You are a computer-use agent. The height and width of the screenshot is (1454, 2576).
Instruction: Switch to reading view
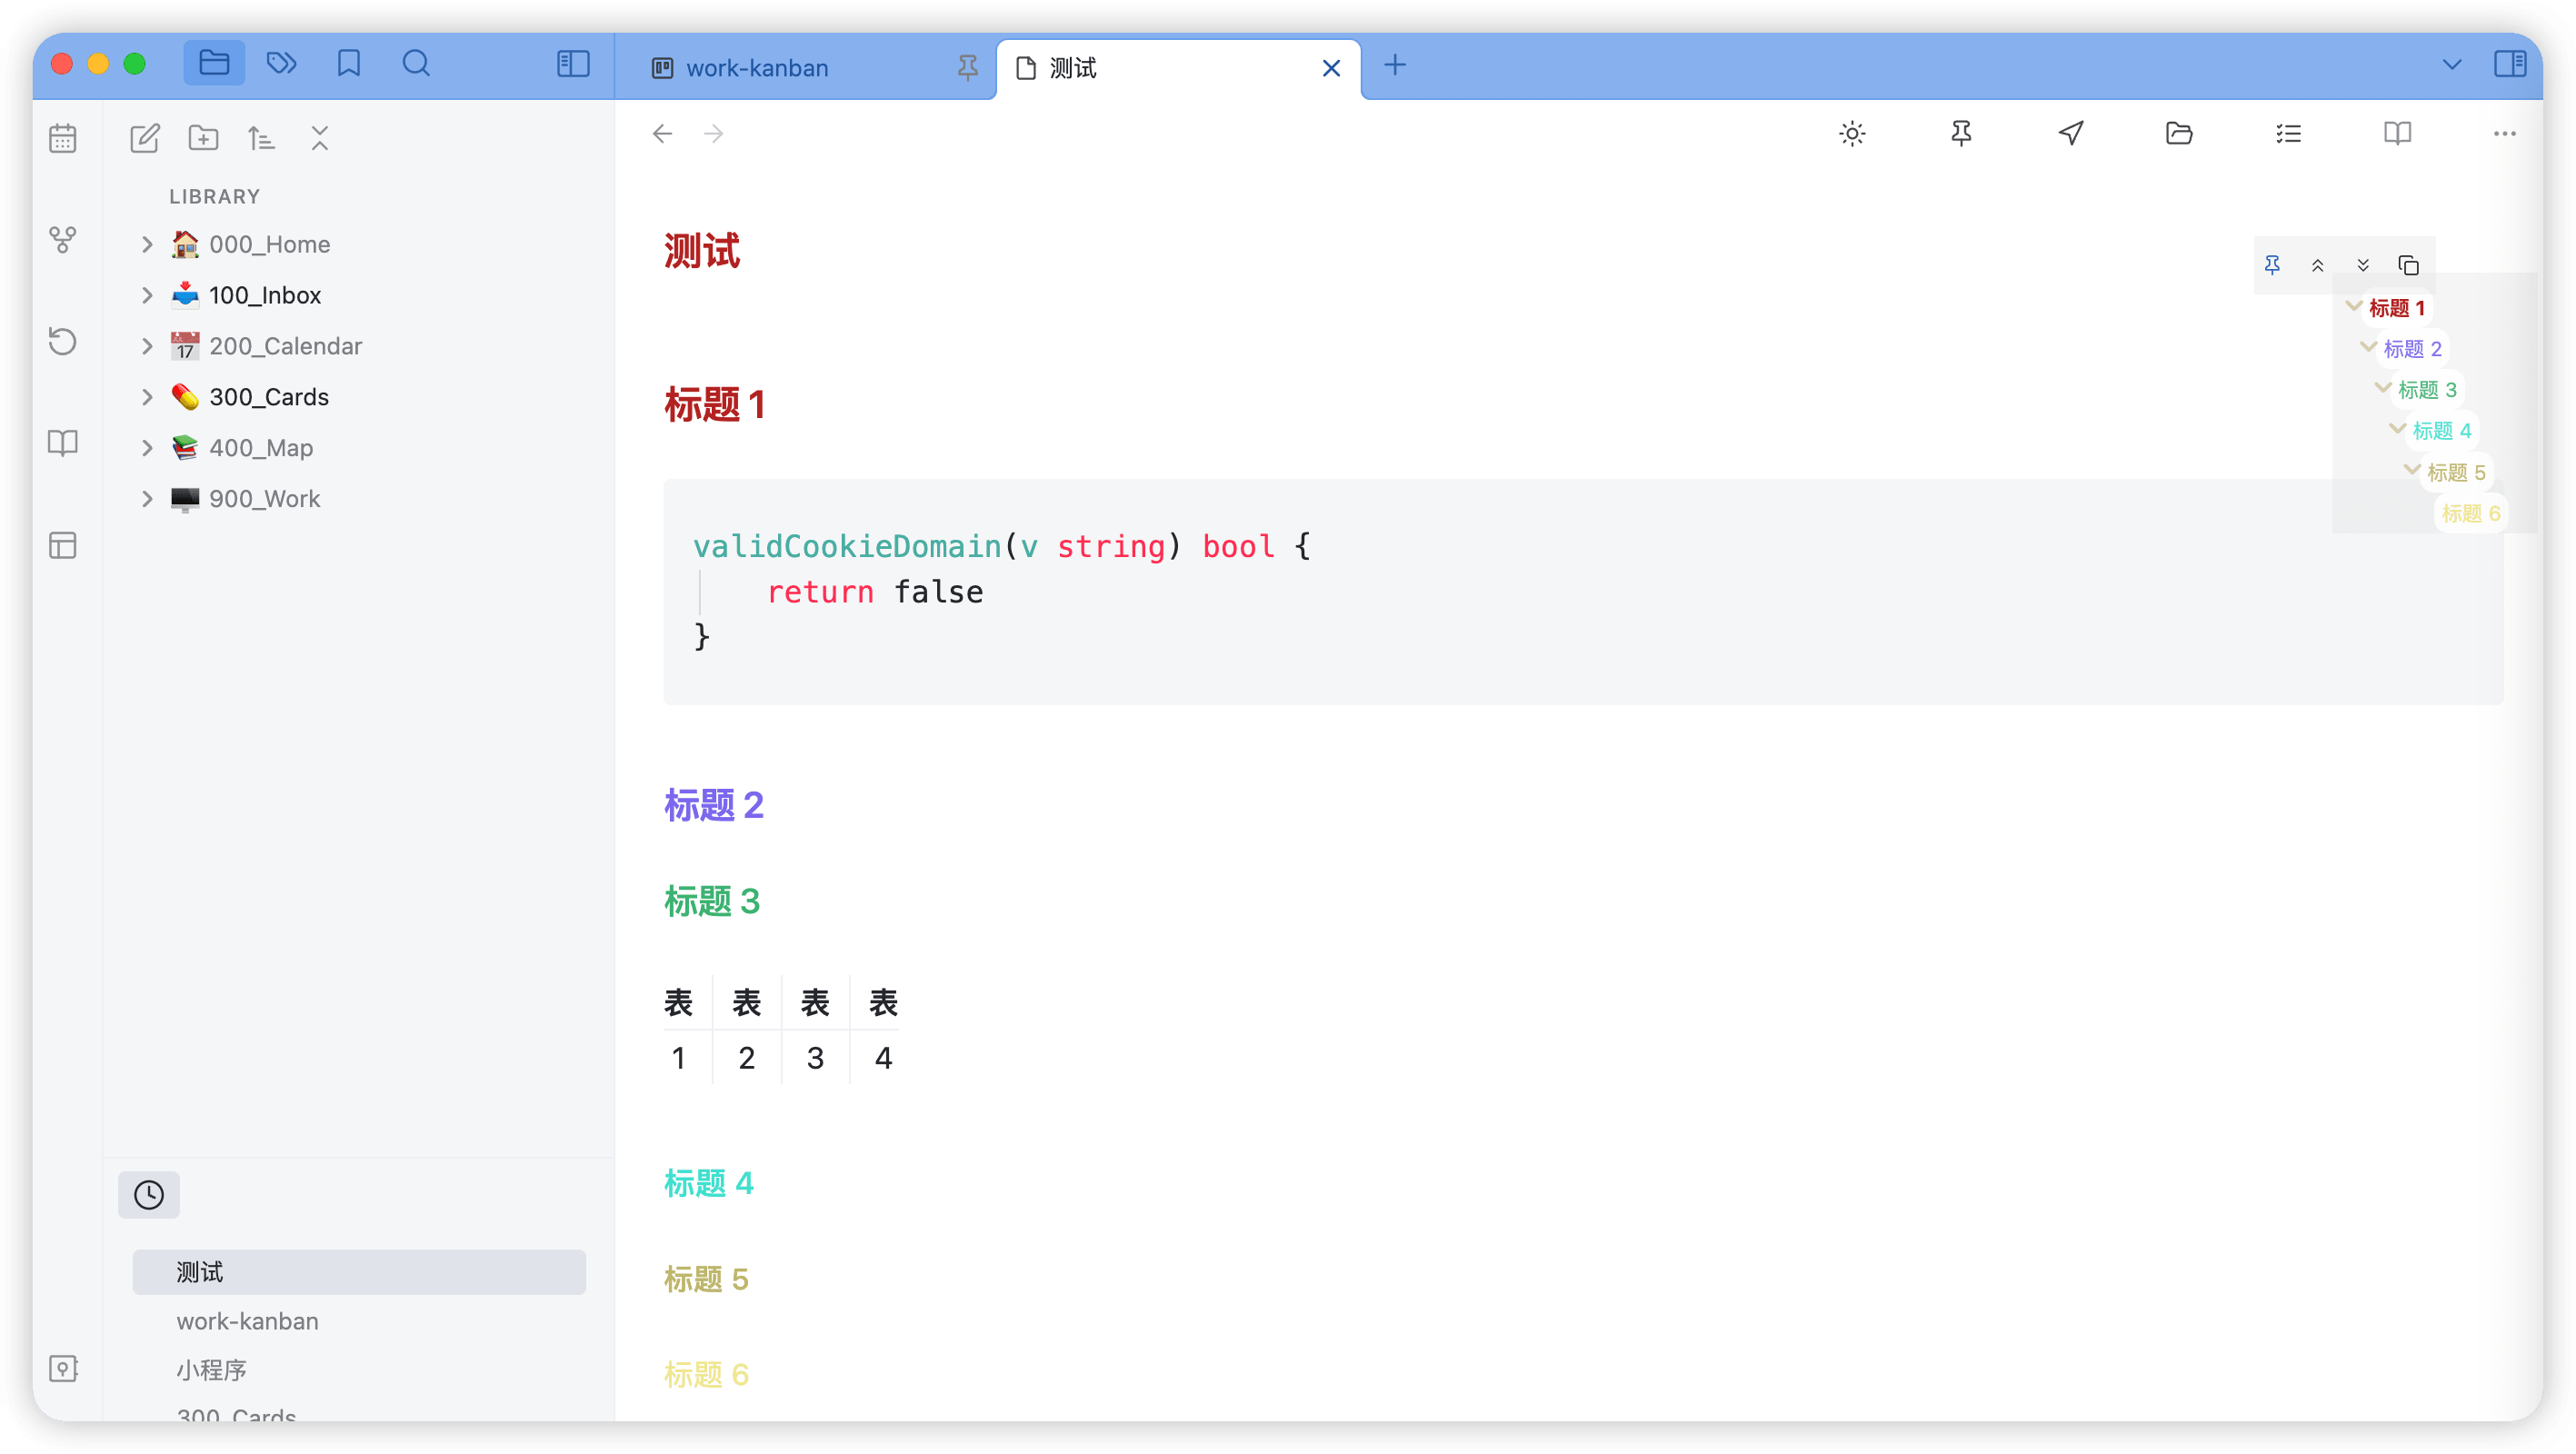2397,134
